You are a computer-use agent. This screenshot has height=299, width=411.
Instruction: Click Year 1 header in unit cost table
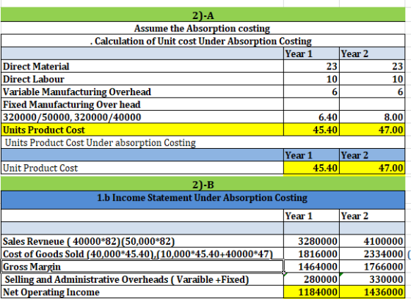311,53
